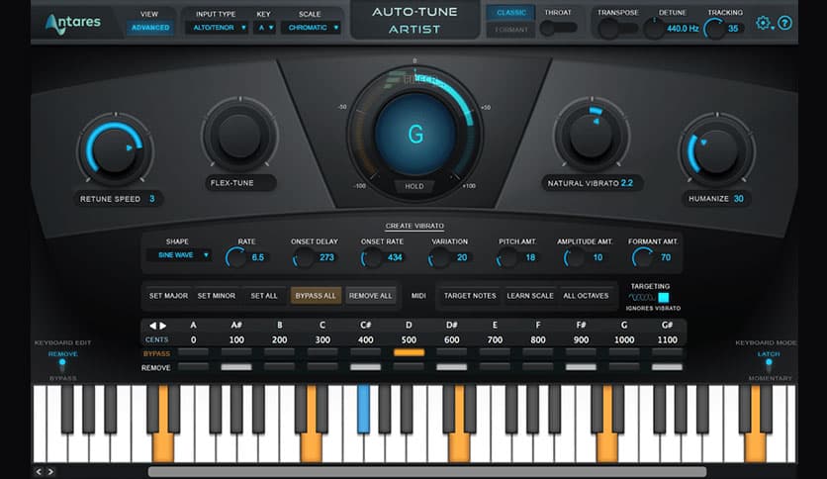Click the scroll right arrow below the keyboard
This screenshot has height=479, width=827.
[50, 472]
